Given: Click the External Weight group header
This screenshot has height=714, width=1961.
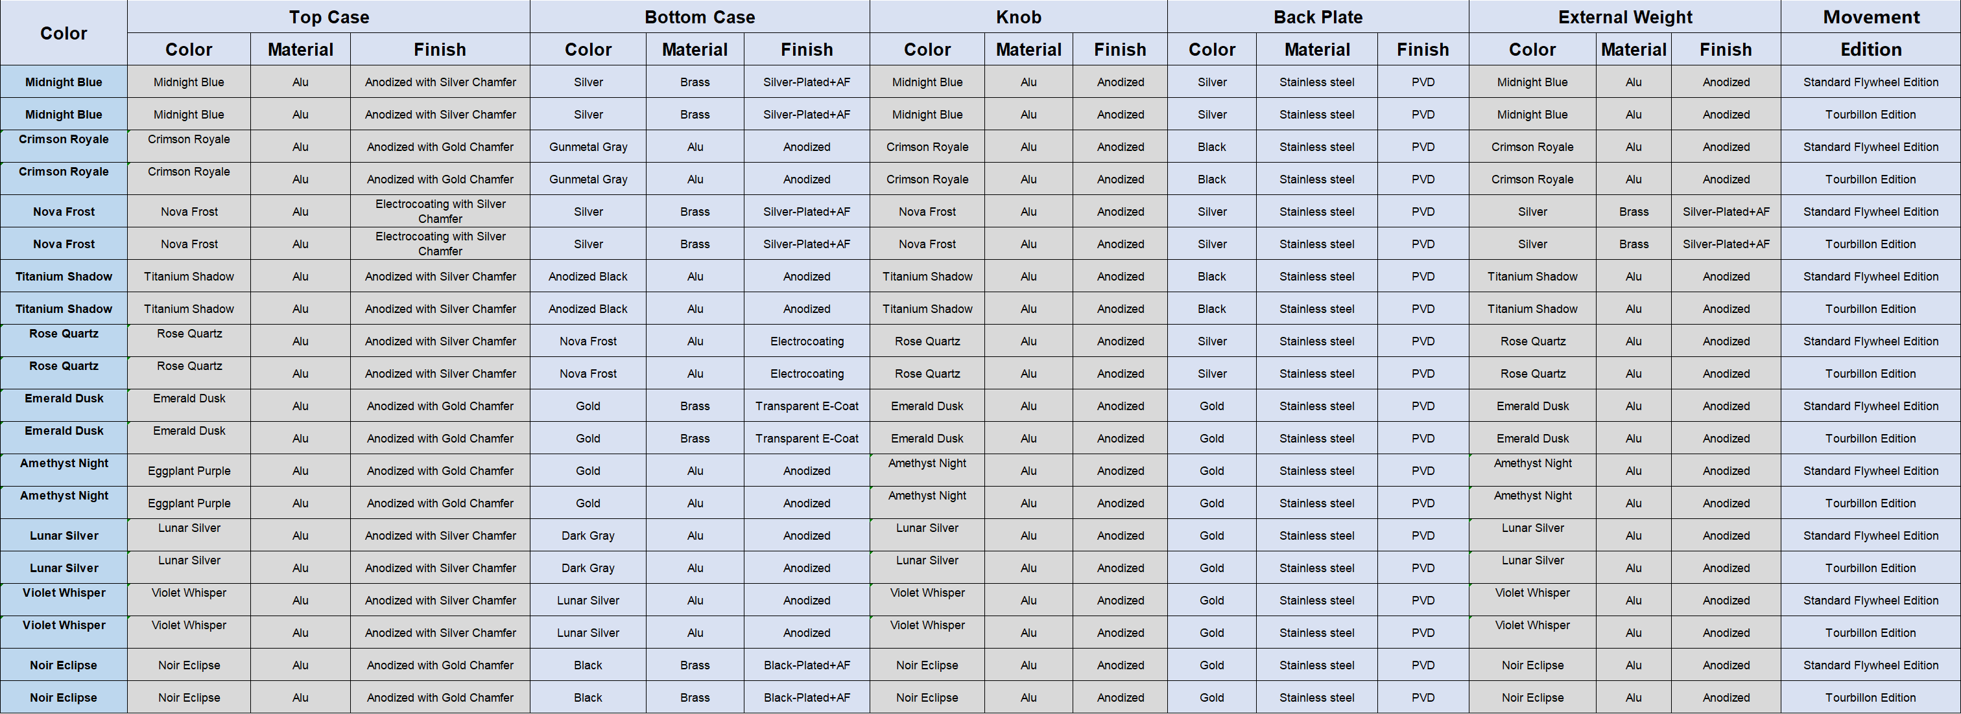Looking at the screenshot, I should 1624,17.
